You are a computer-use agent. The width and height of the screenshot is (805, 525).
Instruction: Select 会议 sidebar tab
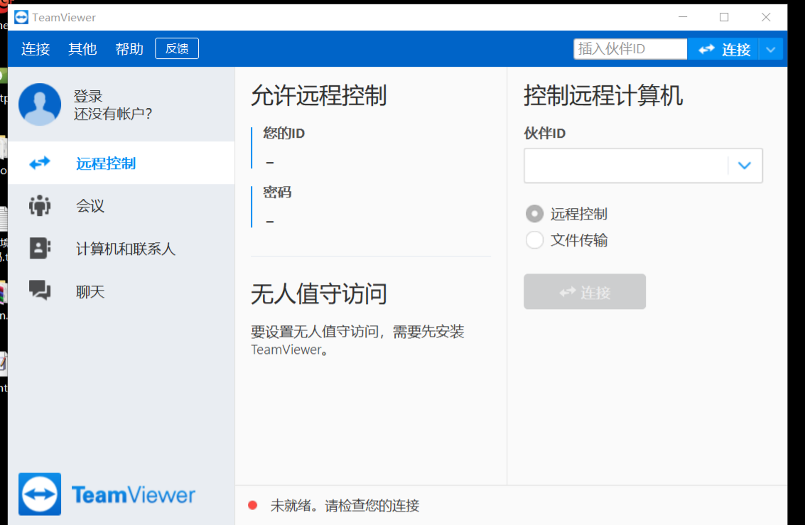pos(121,206)
